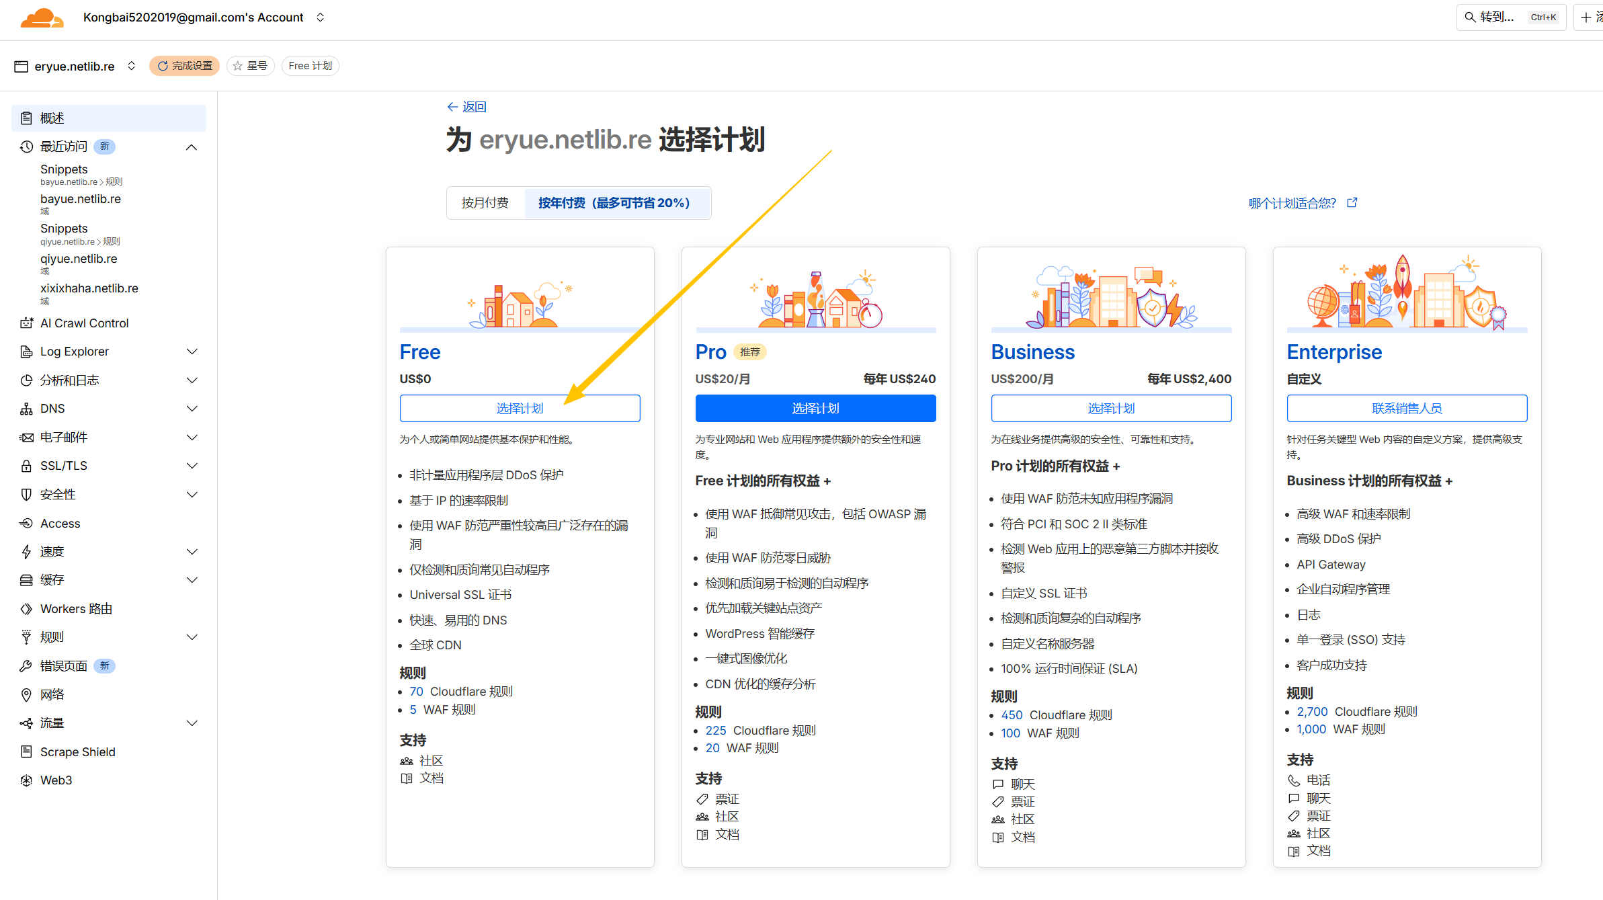The image size is (1603, 900).
Task: Click 联系销售人员 for Enterprise
Action: pyautogui.click(x=1406, y=409)
